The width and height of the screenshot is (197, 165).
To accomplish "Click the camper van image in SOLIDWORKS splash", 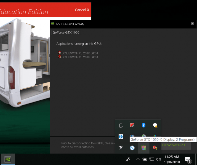I will pyautogui.click(x=25, y=63).
